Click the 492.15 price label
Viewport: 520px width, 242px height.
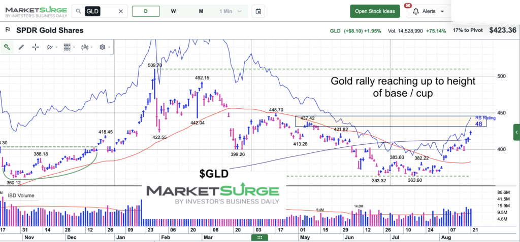[202, 78]
